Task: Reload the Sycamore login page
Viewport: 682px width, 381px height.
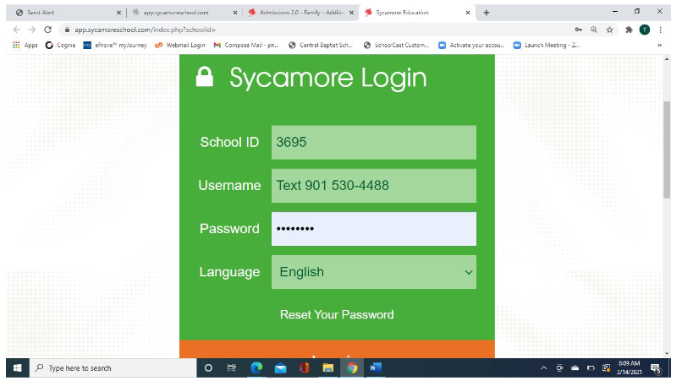Action: tap(48, 30)
